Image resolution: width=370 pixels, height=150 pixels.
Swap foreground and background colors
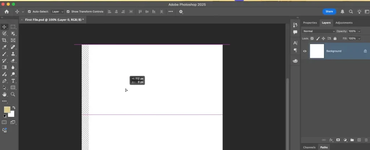coord(14,108)
